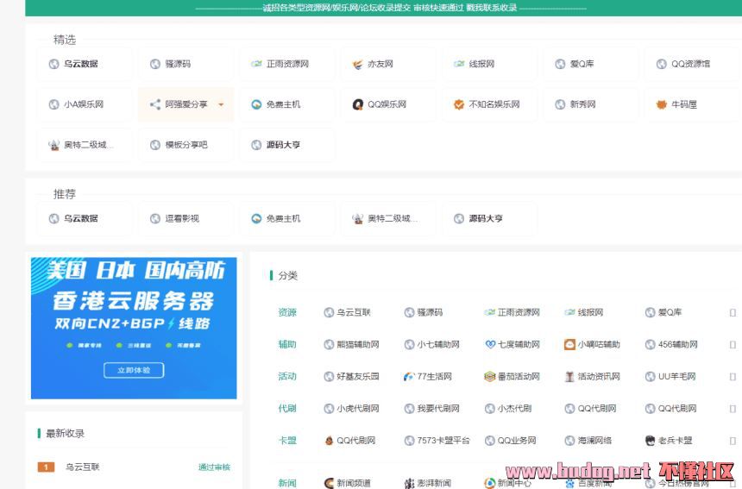Viewport: 742px width, 489px height.
Task: Select the 辅助 category label
Action: click(x=286, y=345)
